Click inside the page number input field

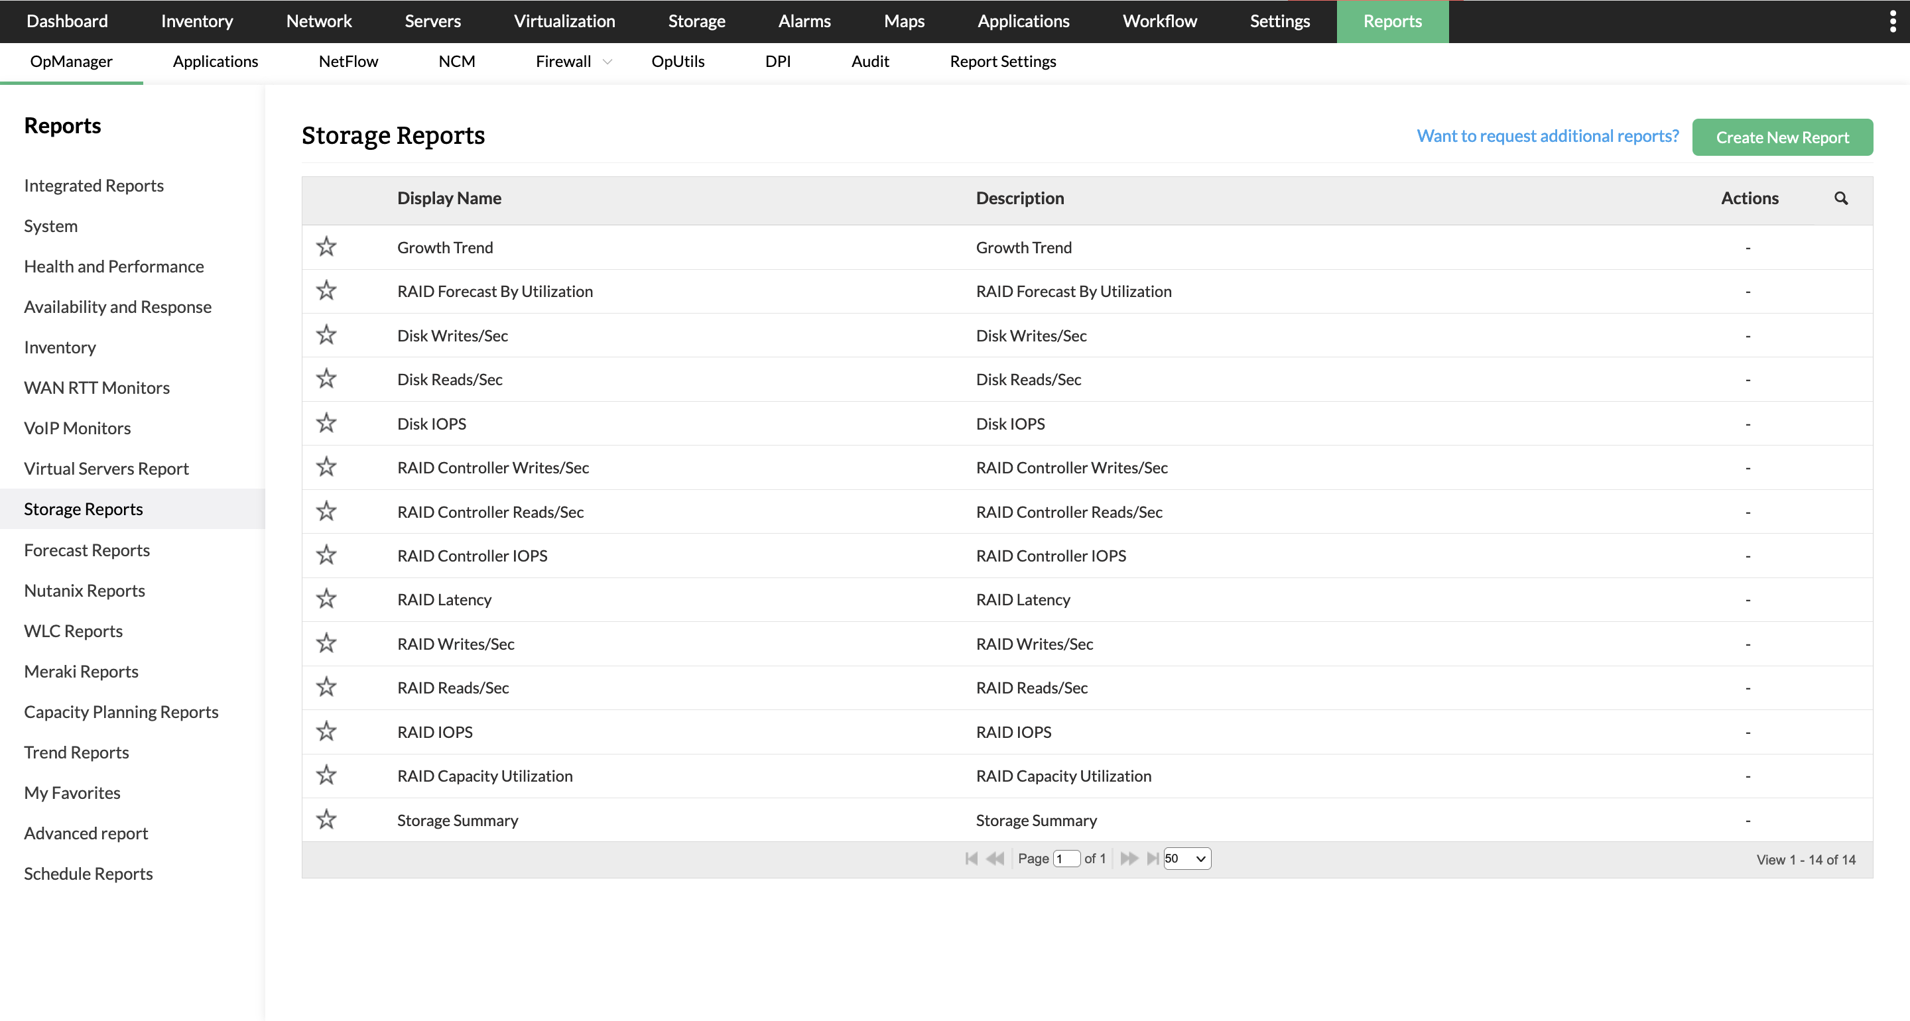click(1066, 858)
